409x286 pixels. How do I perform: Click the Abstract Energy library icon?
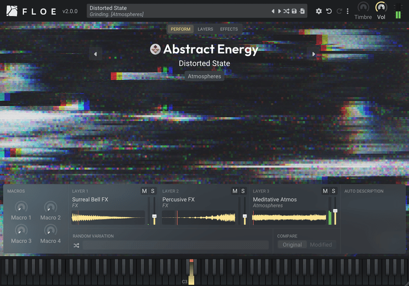[x=155, y=49]
